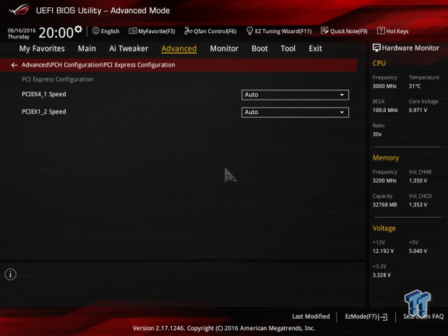448x336 pixels.
Task: Click the PCIEX1_2 Speed dropdown arrow
Action: pyautogui.click(x=342, y=112)
